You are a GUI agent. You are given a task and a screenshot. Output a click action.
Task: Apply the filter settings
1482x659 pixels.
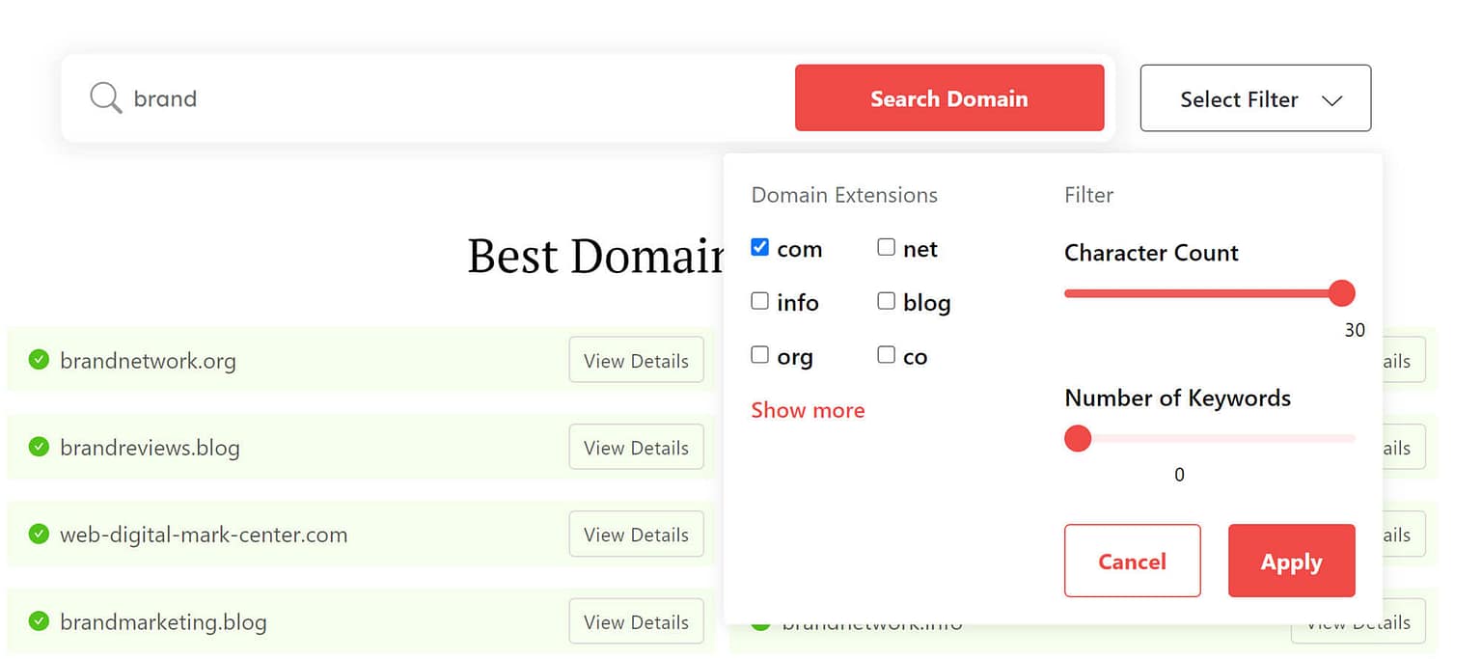(1291, 561)
